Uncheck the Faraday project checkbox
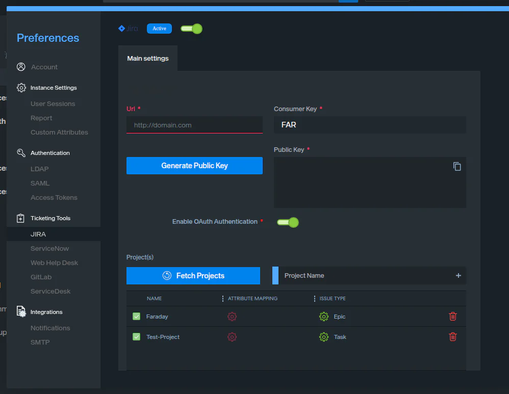The height and width of the screenshot is (394, 509). (136, 317)
